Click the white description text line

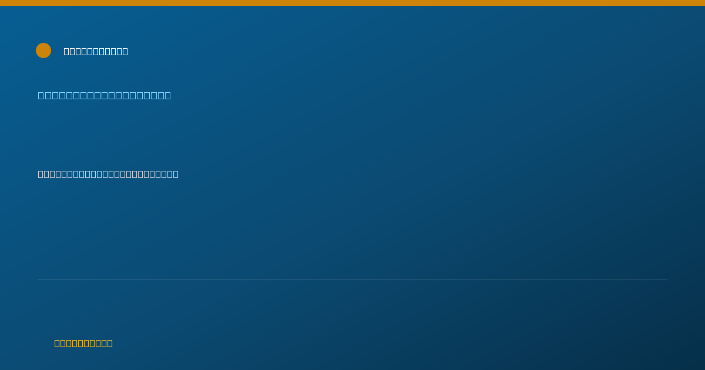click(108, 174)
